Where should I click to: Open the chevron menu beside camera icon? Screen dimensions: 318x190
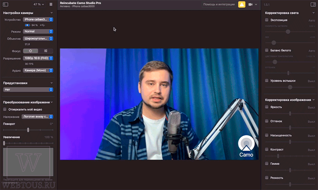coord(256,4)
